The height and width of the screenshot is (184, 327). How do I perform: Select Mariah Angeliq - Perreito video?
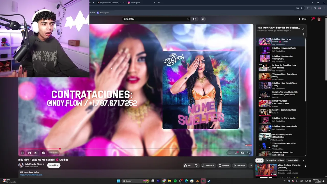click(x=281, y=137)
